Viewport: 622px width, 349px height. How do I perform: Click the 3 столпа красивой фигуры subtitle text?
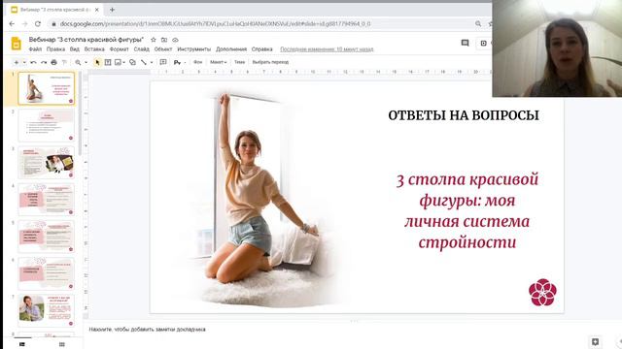[x=467, y=211]
